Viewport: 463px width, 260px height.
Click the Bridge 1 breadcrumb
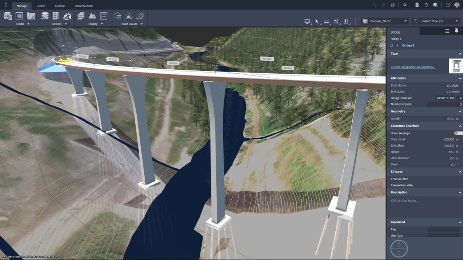tap(408, 45)
